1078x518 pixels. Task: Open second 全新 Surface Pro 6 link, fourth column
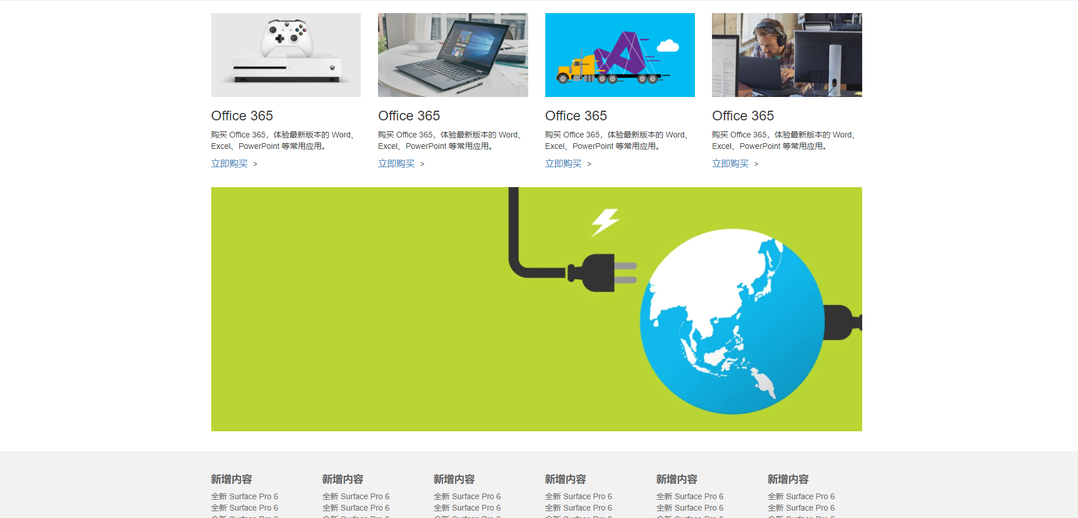pos(578,508)
